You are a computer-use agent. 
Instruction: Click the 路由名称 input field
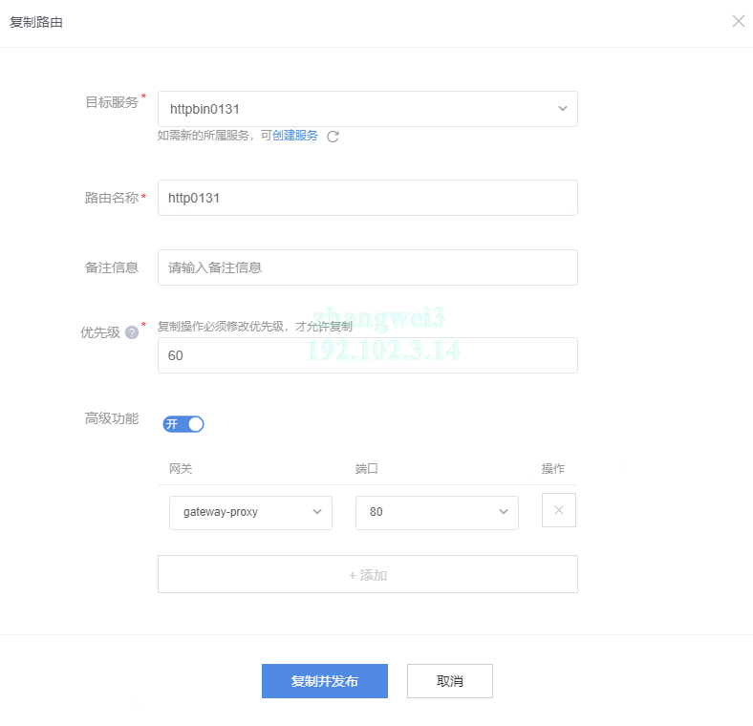click(x=367, y=198)
